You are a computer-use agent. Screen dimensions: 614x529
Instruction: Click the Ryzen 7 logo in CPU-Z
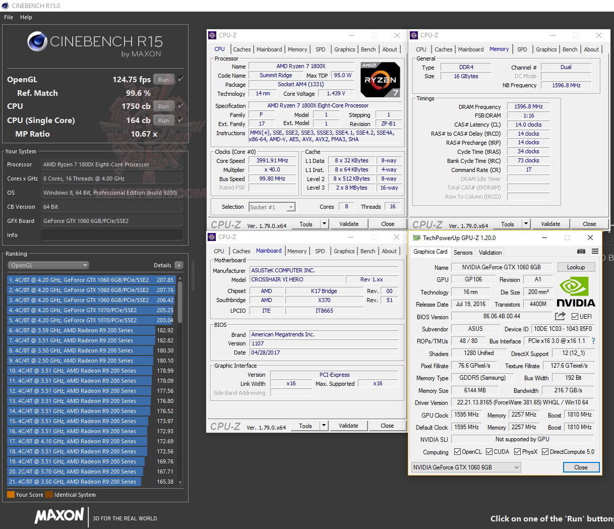381,79
